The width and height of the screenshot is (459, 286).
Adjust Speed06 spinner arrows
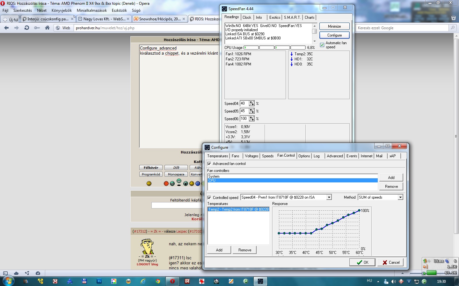point(252,119)
